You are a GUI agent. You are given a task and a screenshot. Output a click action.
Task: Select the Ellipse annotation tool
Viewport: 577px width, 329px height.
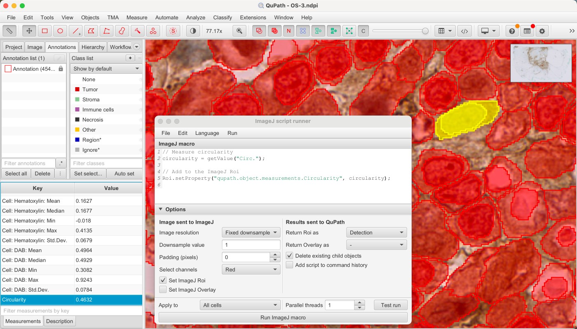click(60, 31)
